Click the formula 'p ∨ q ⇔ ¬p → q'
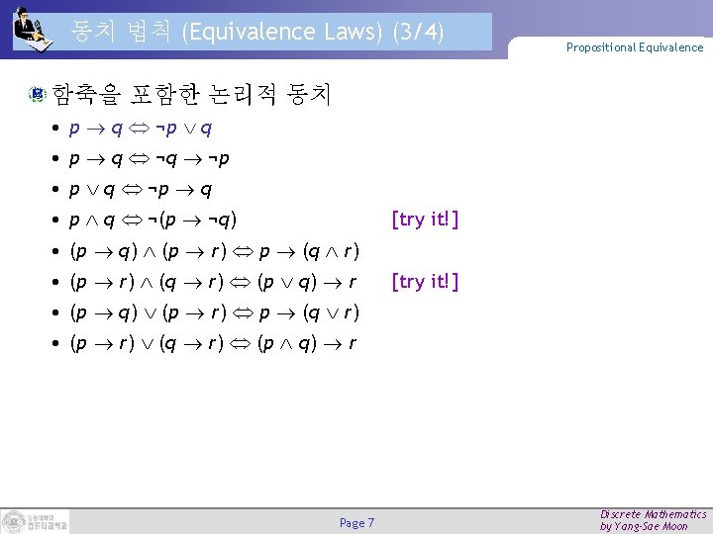Image resolution: width=713 pixels, height=534 pixels. click(140, 190)
